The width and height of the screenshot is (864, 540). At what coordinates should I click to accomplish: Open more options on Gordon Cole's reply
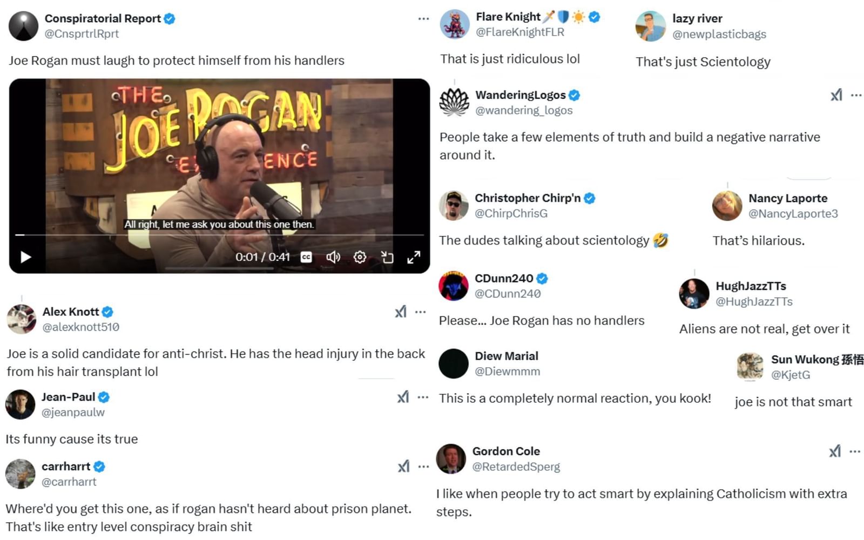tap(855, 450)
